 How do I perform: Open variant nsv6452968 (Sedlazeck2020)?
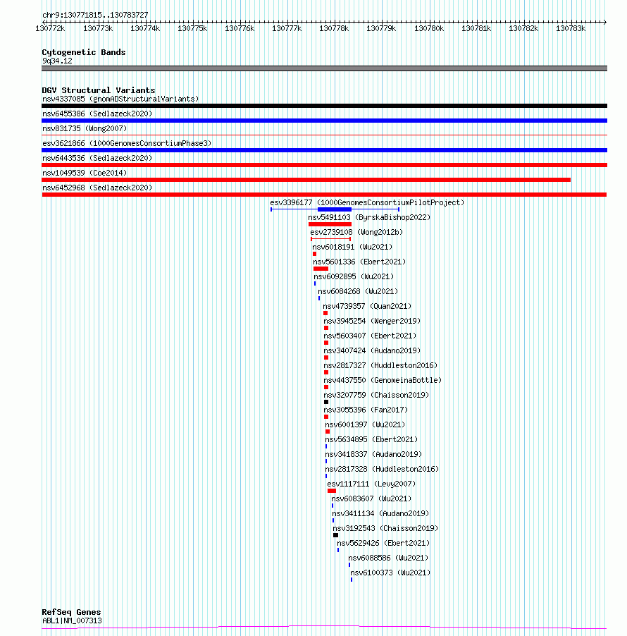tap(97, 188)
